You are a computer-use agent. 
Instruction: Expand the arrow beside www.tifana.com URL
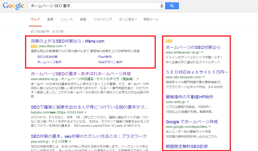pyautogui.click(x=66, y=46)
